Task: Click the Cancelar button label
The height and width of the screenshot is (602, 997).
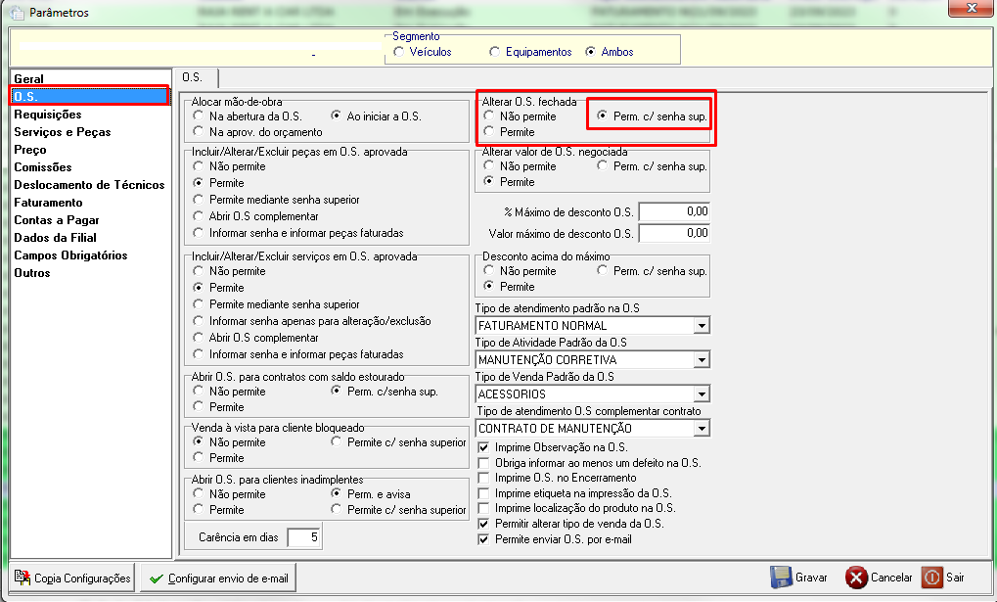Action: pyautogui.click(x=891, y=578)
